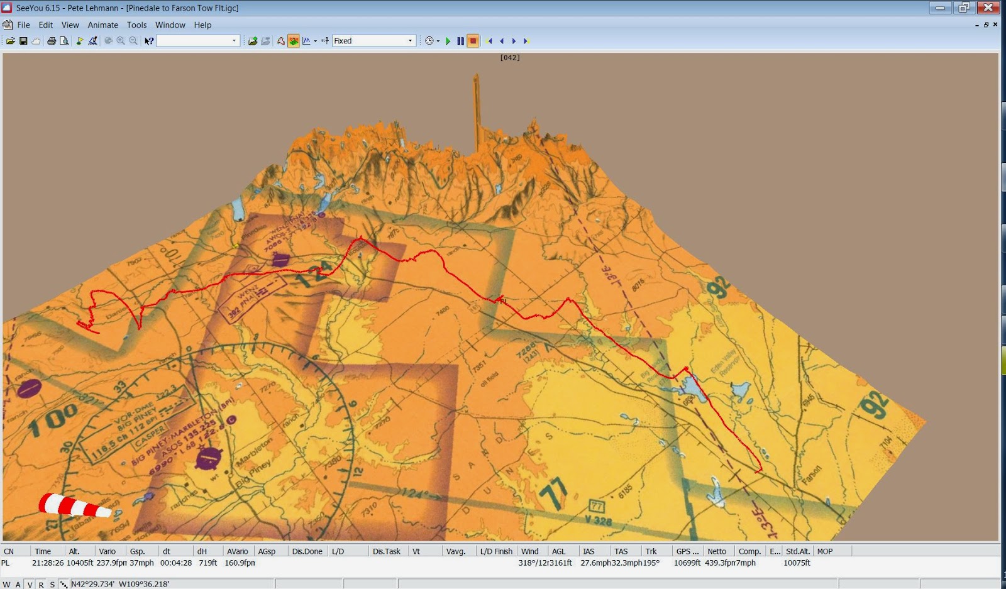1006x589 pixels.
Task: Minimize the inner document window
Action: [x=976, y=25]
